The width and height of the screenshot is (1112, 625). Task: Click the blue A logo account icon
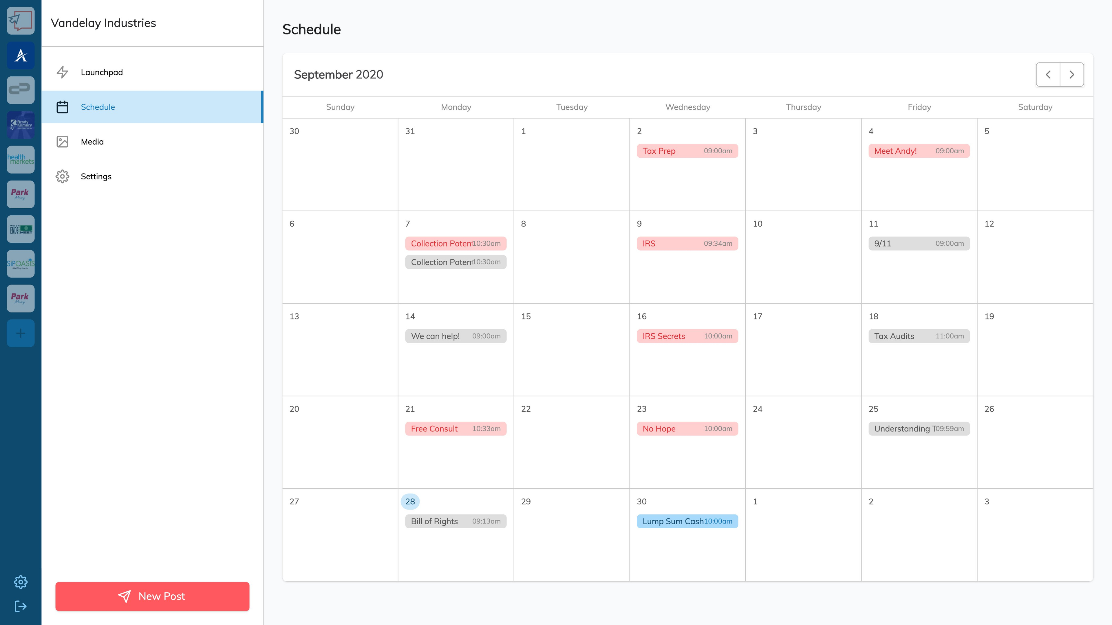(x=21, y=56)
